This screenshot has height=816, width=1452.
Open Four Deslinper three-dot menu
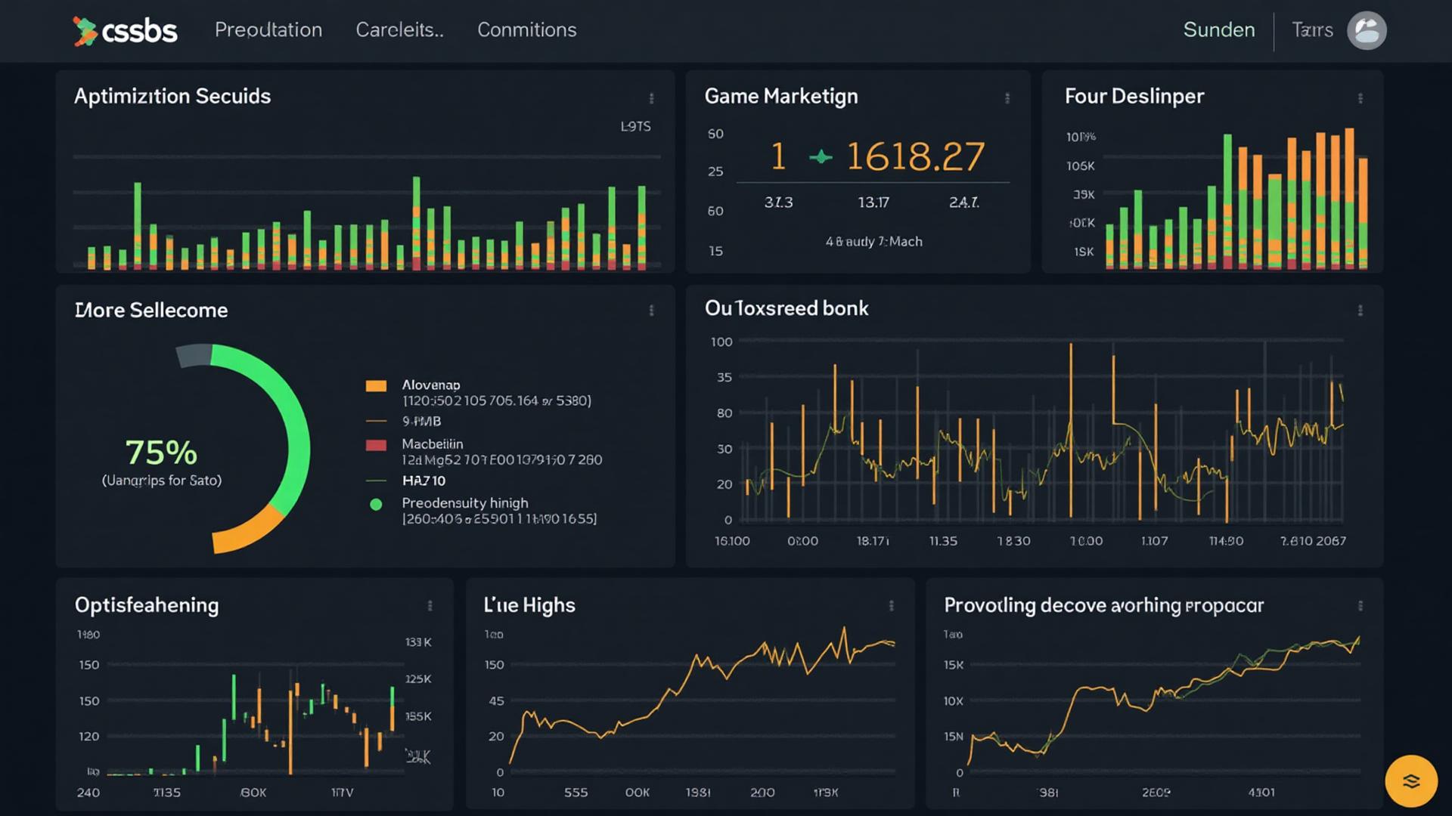1360,98
